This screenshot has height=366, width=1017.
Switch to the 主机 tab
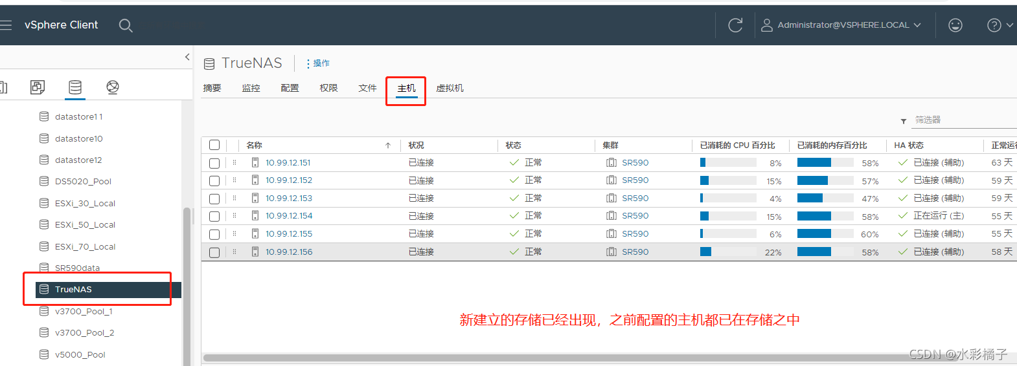tap(406, 88)
